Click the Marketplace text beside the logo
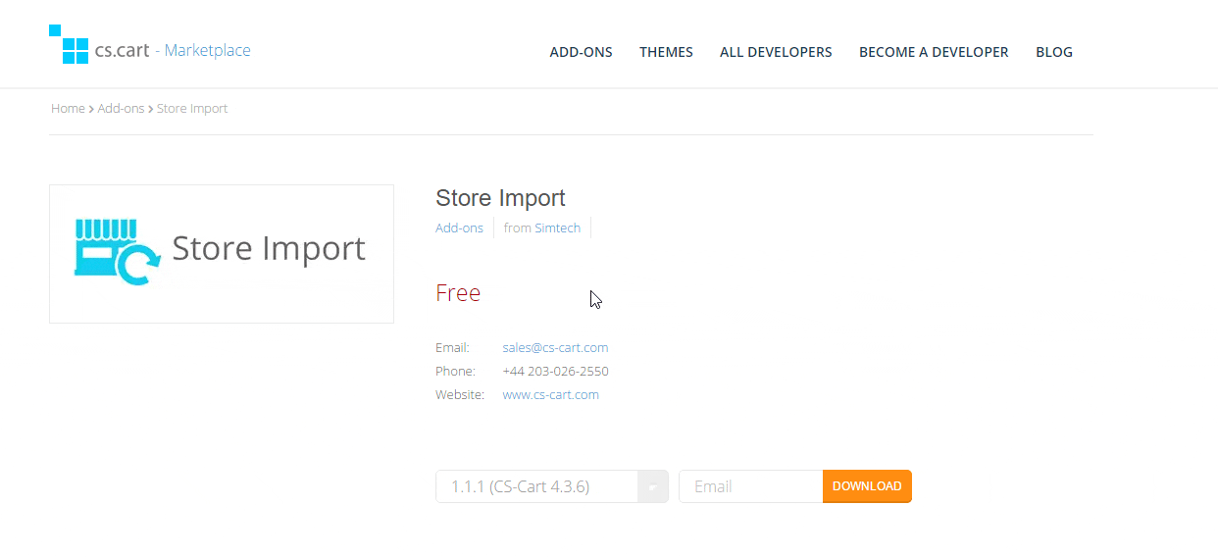 click(207, 51)
